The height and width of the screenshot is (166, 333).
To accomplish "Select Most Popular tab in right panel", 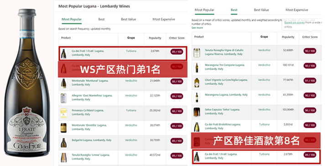I will (x=204, y=10).
